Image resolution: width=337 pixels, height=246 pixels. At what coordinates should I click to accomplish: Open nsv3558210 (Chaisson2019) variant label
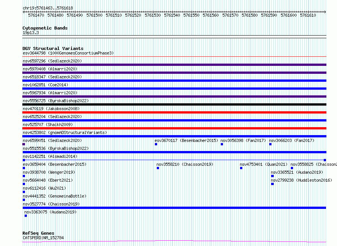point(185,164)
